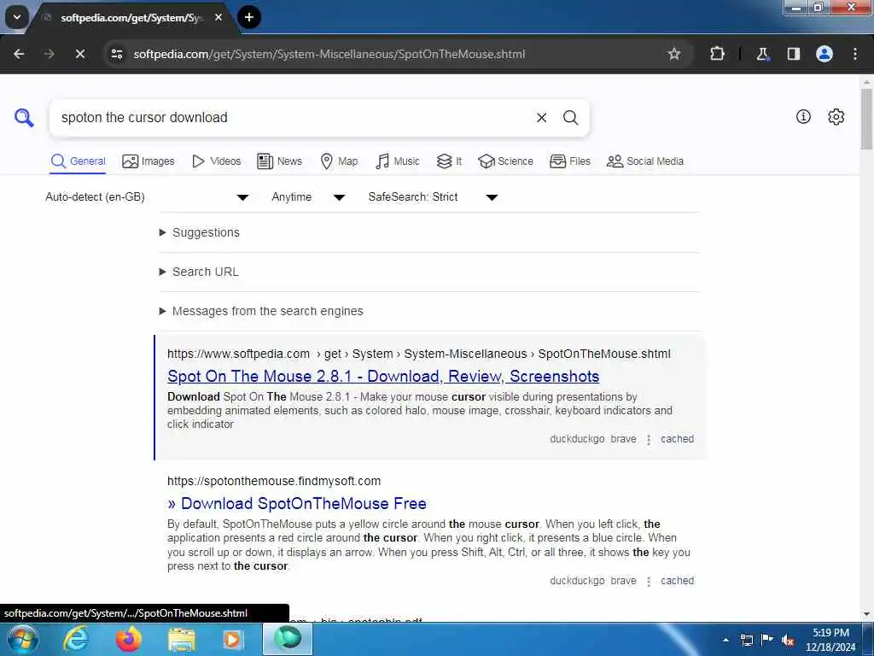Open the Anytime time range dropdown

308,197
